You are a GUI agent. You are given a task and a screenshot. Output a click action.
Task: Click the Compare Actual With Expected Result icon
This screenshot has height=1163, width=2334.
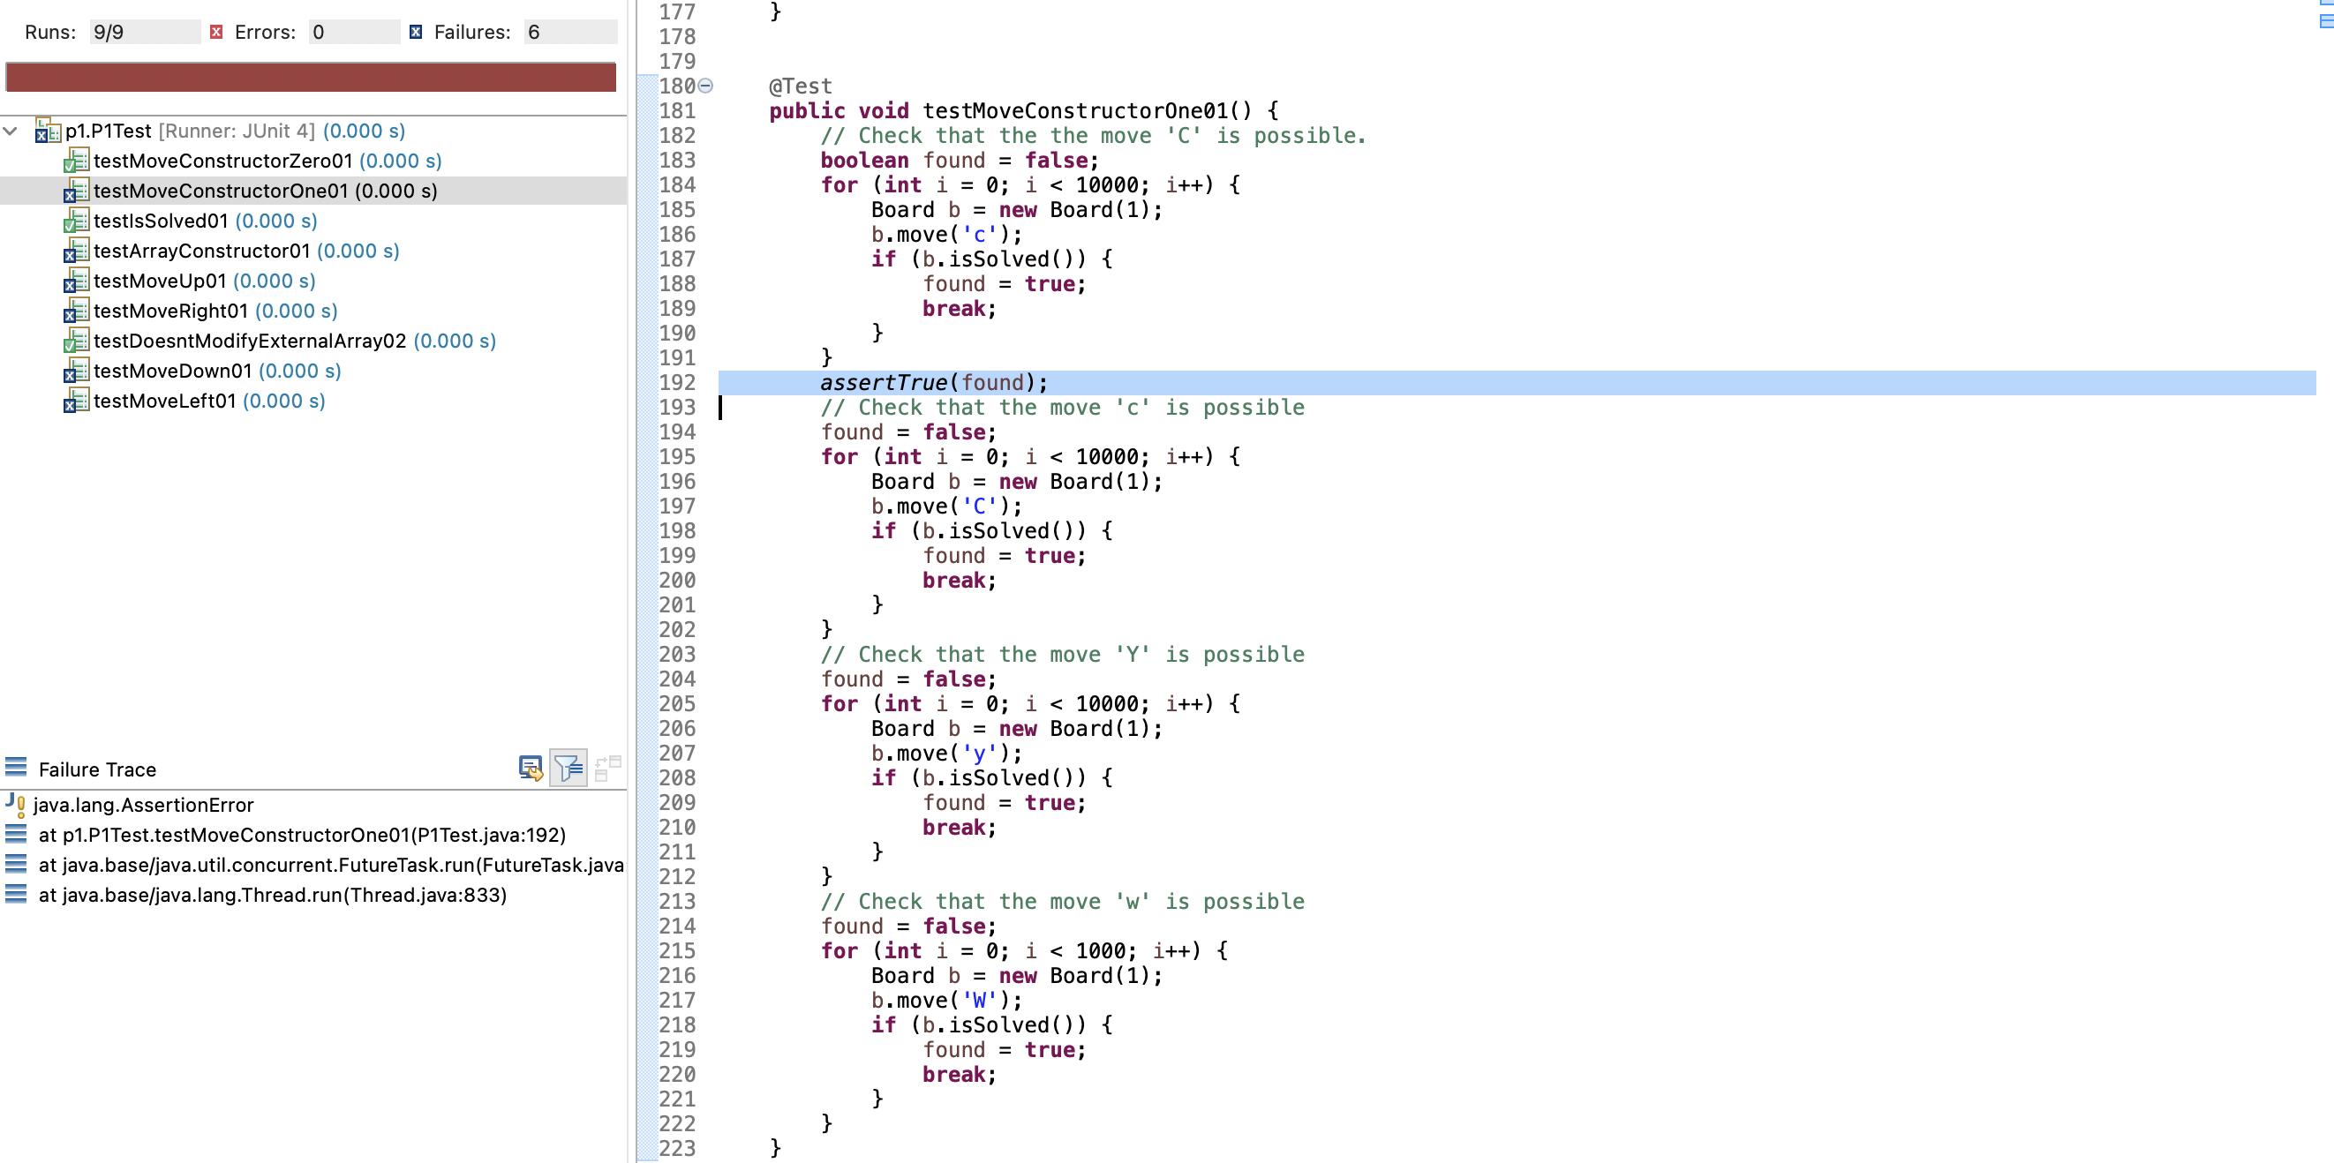pos(608,767)
